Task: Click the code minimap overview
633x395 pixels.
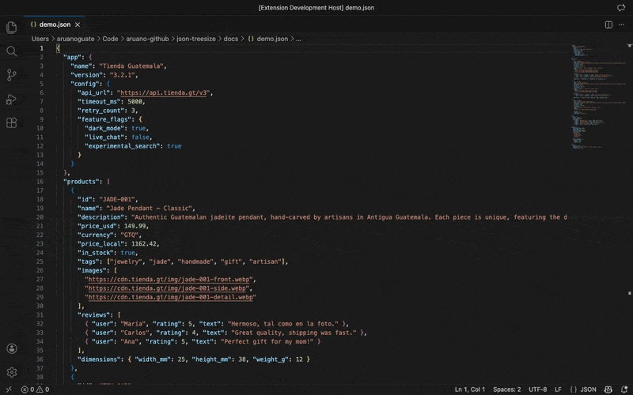Action: point(599,96)
